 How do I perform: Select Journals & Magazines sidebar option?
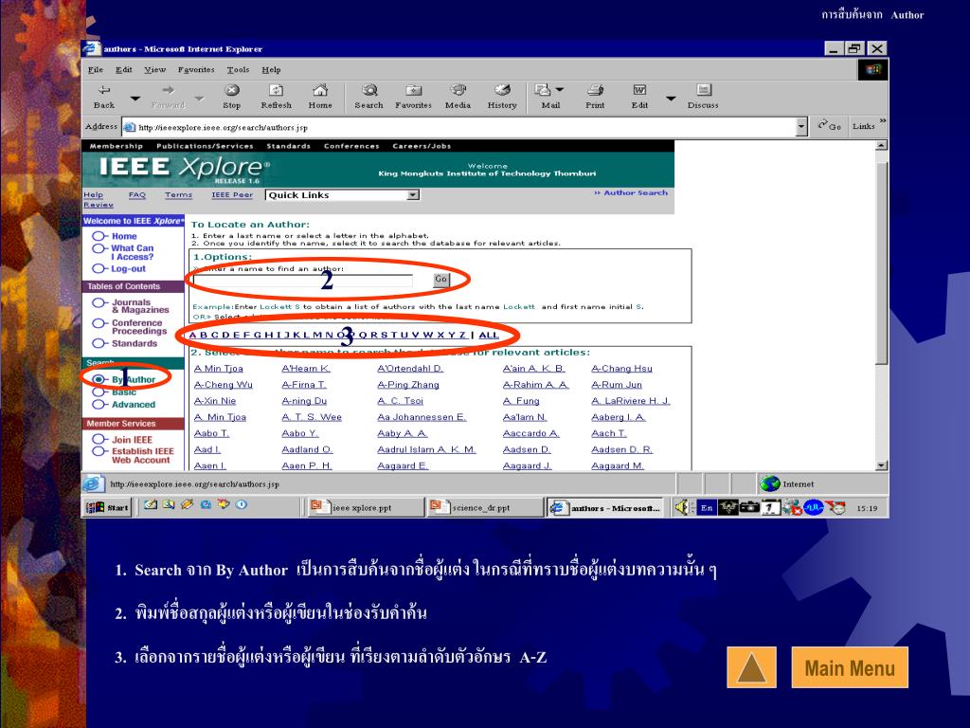pos(99,302)
